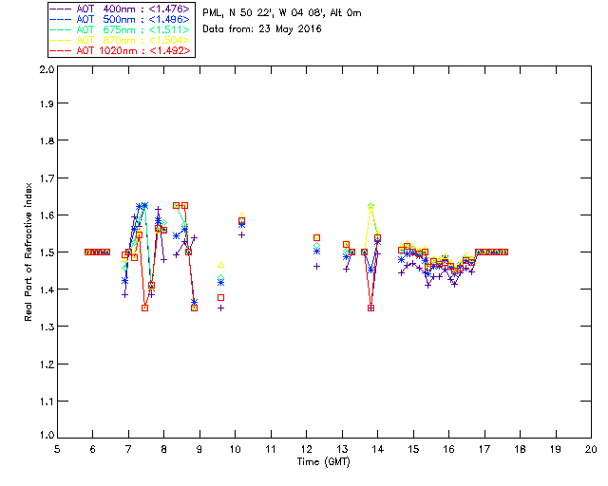Click the purple plus marker near hour 12.3
The image size is (608, 486).
316,266
